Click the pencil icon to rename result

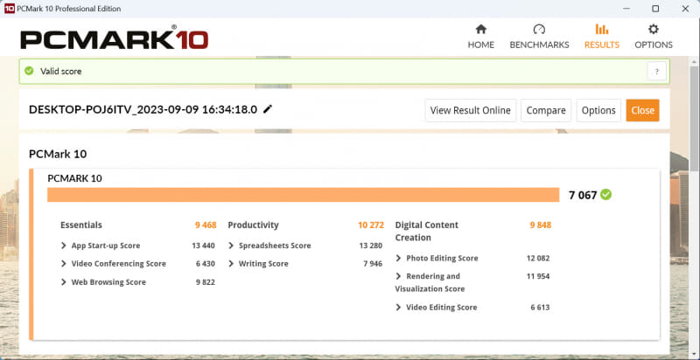(x=268, y=109)
